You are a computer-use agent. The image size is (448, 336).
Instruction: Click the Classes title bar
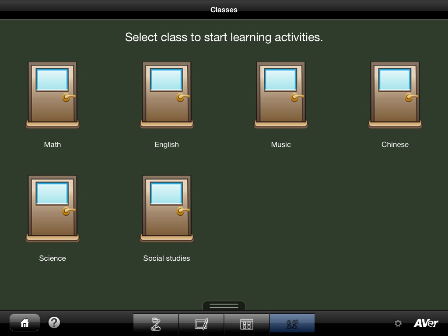(x=224, y=10)
